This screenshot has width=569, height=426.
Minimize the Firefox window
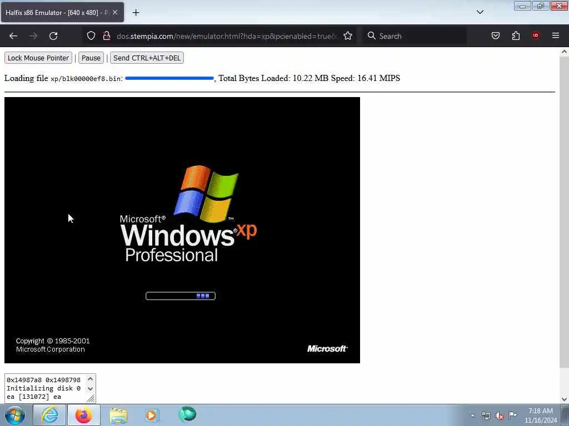(x=522, y=6)
